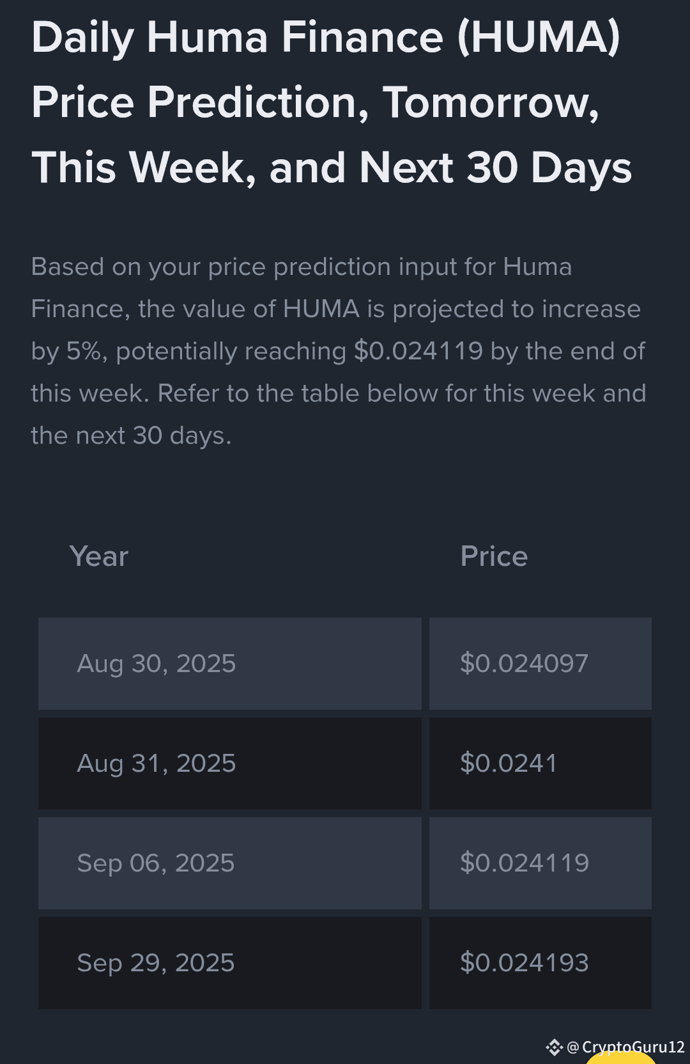Click "Refer to the table below" sentence
This screenshot has height=1064, width=690.
(x=298, y=393)
